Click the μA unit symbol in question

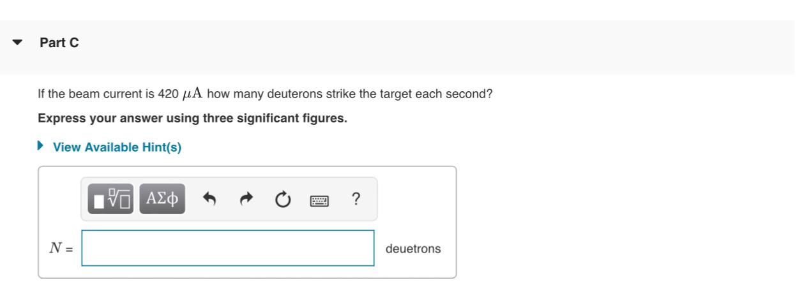[x=192, y=94]
